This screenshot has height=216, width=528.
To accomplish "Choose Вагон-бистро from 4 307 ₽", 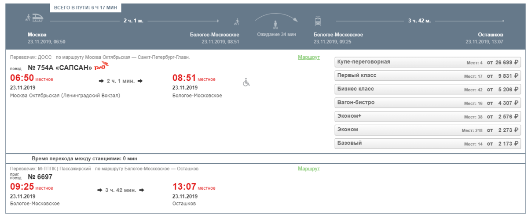I will coord(428,103).
